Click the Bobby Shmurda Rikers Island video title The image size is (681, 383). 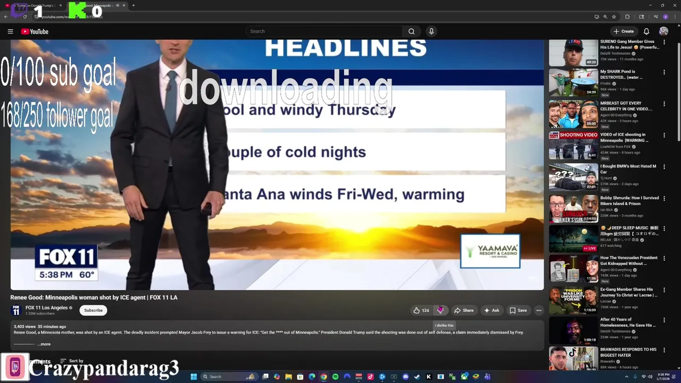(629, 201)
